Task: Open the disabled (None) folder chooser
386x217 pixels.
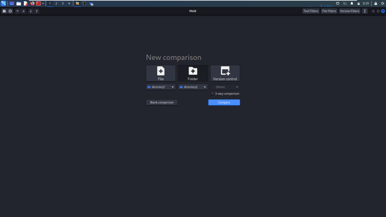Action: click(x=225, y=87)
